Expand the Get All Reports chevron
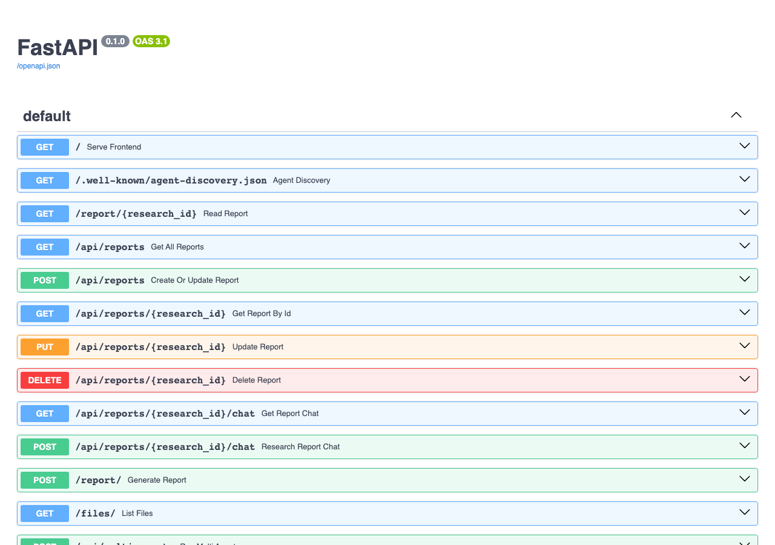This screenshot has width=775, height=545. (x=745, y=246)
